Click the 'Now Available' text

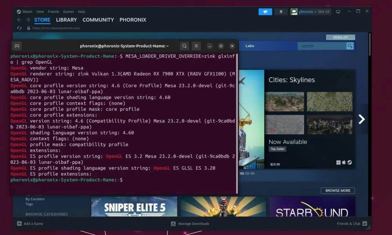coord(288,142)
